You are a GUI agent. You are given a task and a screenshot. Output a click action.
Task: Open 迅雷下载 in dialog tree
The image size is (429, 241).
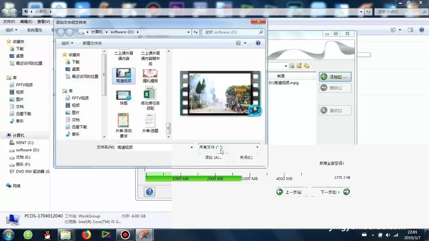coord(76,127)
